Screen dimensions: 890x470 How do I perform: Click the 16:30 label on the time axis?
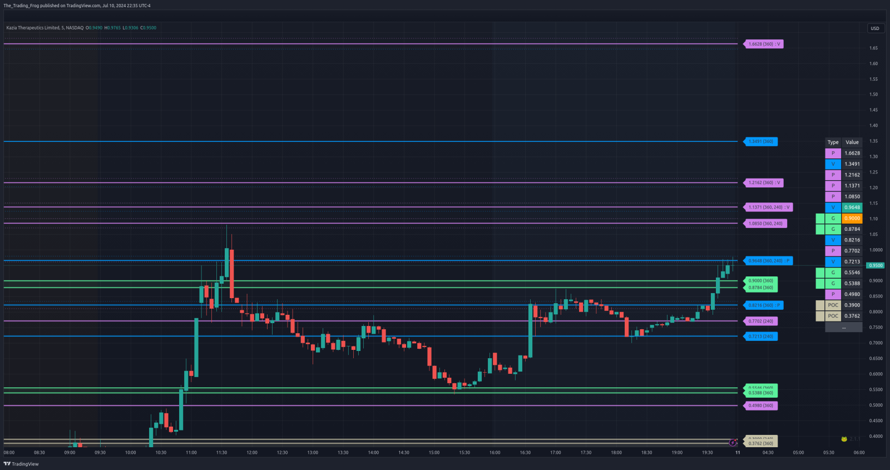[x=525, y=453]
